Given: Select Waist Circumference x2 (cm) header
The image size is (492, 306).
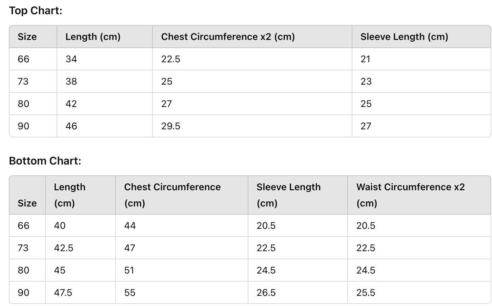Looking at the screenshot, I should pos(410,195).
